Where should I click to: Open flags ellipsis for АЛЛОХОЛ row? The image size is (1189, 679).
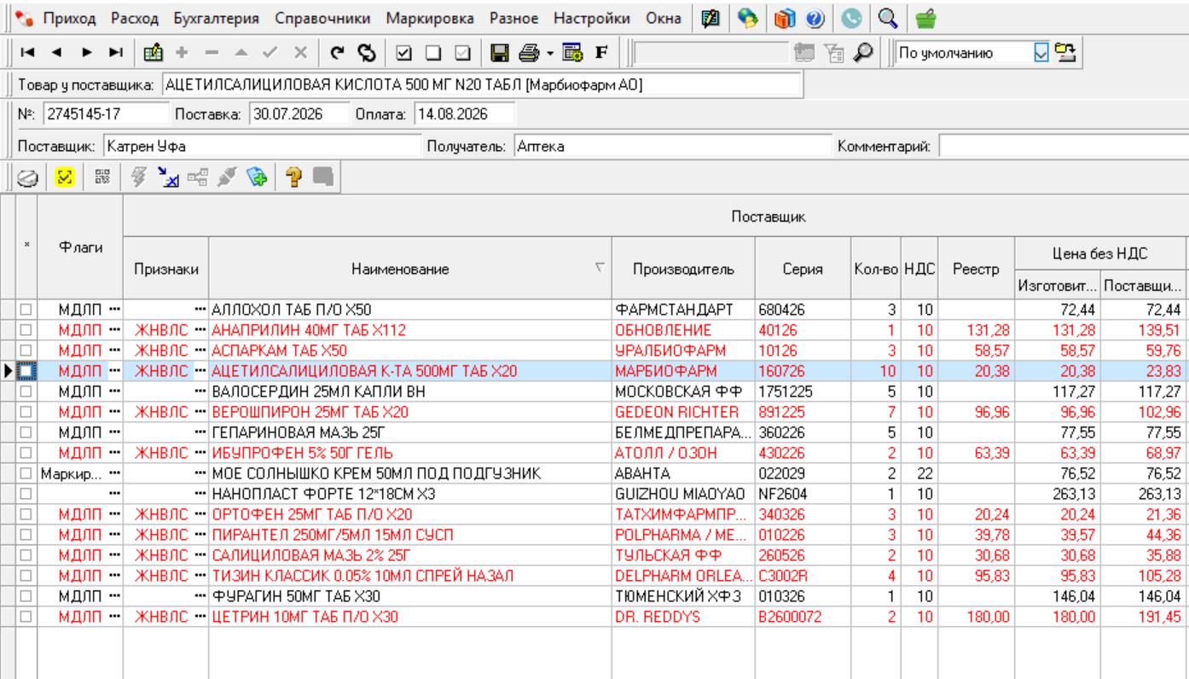pyautogui.click(x=114, y=310)
